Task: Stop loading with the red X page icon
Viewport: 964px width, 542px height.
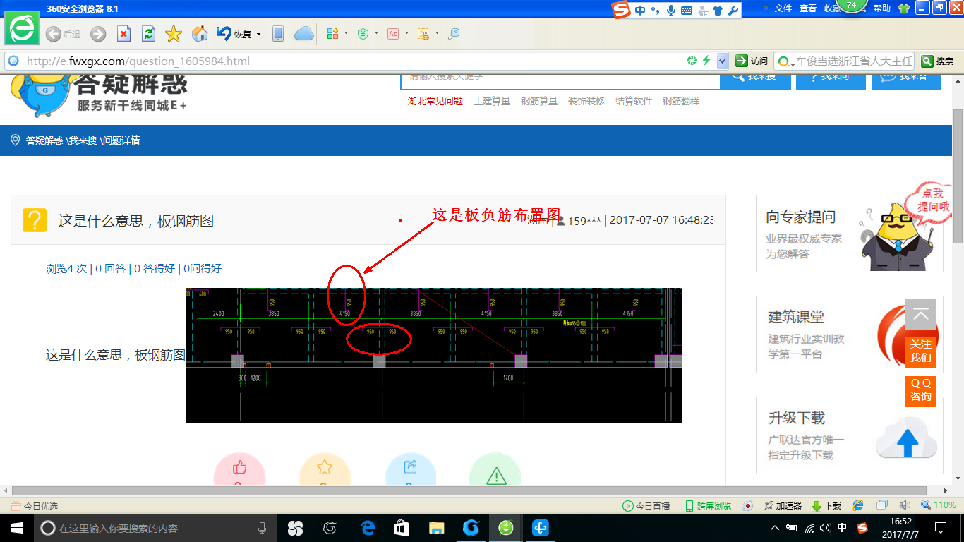Action: [x=123, y=34]
